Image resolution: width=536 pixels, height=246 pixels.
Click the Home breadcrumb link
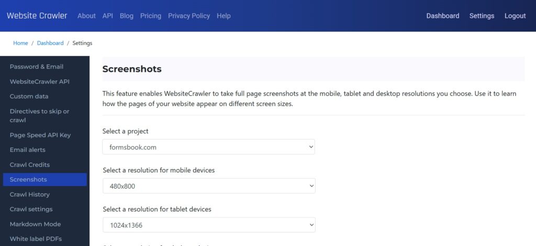(20, 43)
